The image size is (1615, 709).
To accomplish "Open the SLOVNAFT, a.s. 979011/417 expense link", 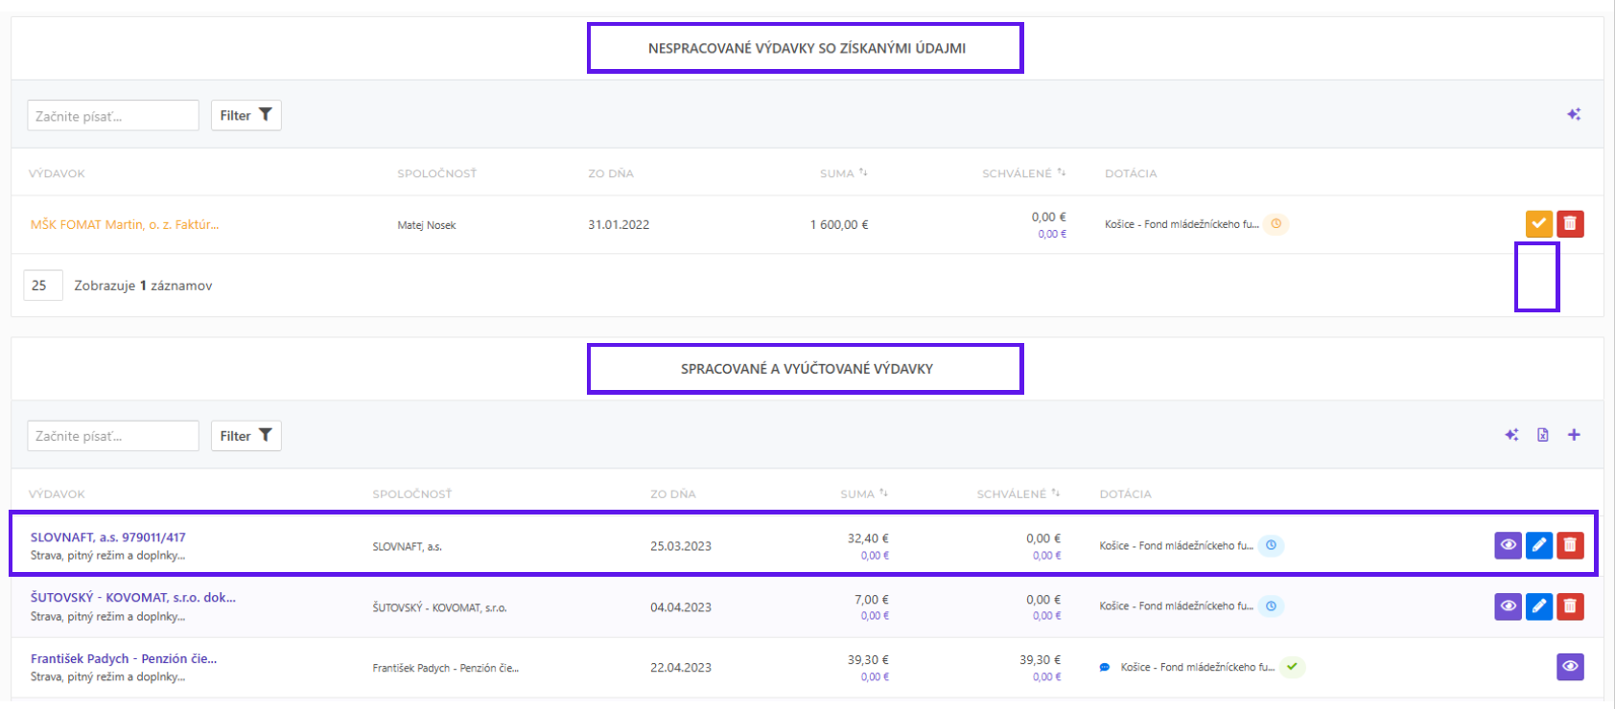I will (x=108, y=537).
